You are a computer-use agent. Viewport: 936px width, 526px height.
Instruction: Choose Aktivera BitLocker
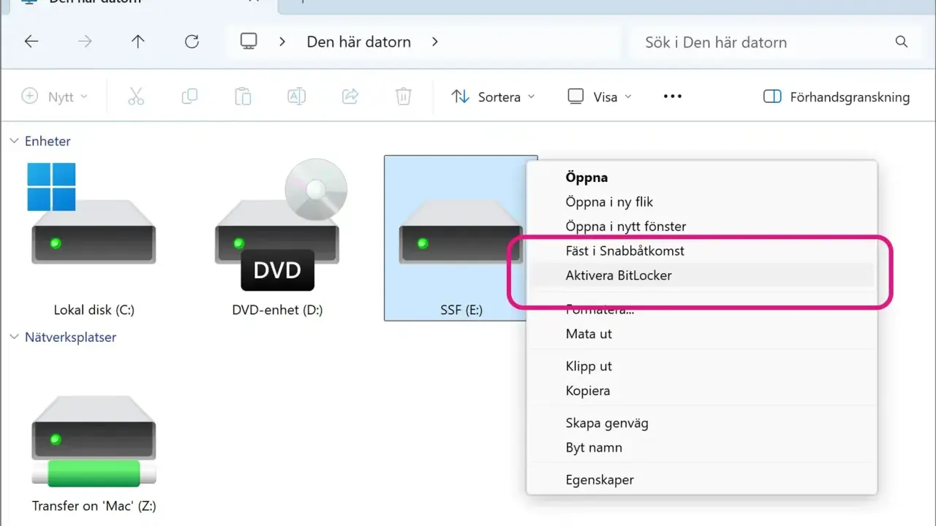click(x=701, y=275)
